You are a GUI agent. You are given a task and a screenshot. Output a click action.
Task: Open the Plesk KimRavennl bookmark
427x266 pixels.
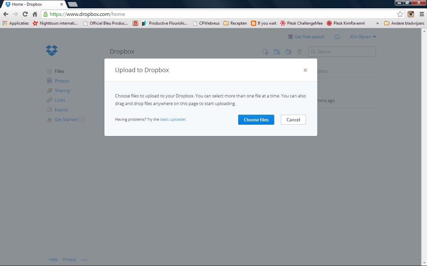(346, 23)
